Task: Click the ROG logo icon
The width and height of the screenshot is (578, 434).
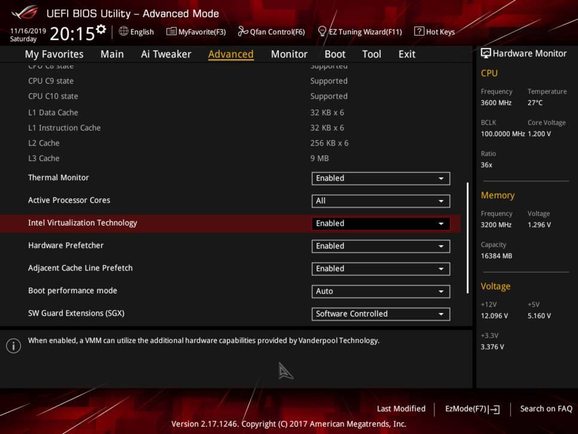Action: [x=25, y=13]
